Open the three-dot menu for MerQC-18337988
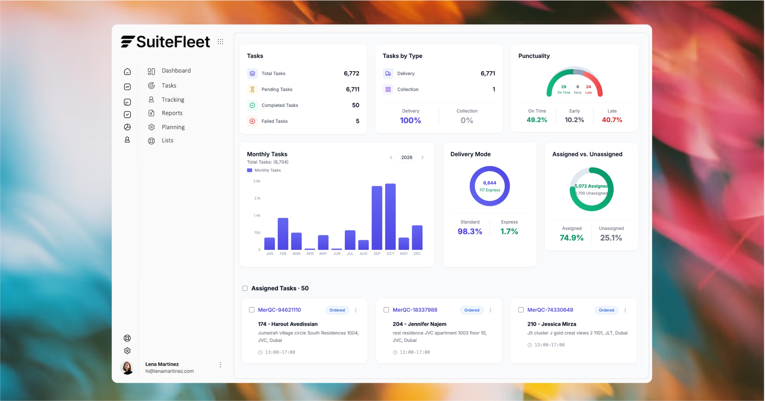Screen dimensions: 765x401 coord(490,310)
